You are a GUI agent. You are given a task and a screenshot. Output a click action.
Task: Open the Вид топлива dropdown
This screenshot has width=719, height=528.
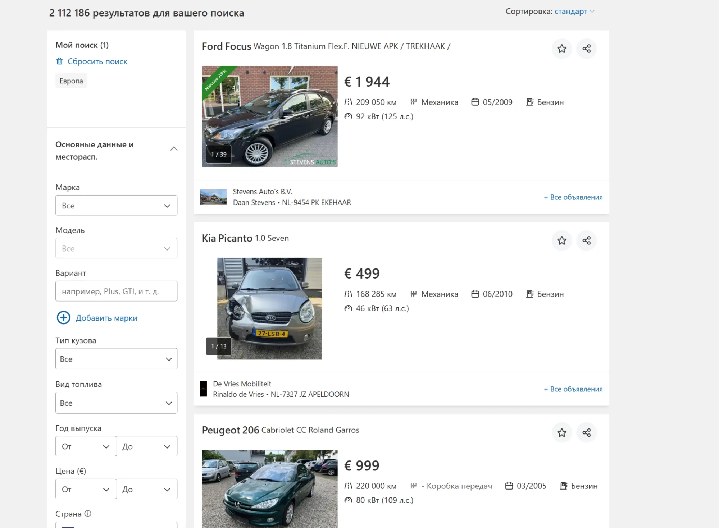(x=116, y=403)
